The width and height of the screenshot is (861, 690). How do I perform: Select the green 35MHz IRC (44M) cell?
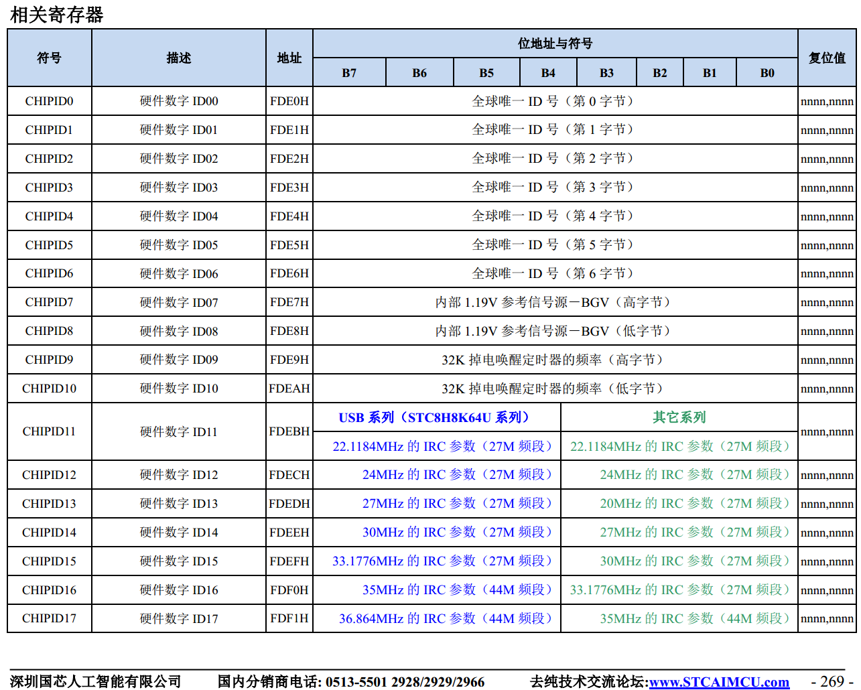679,618
